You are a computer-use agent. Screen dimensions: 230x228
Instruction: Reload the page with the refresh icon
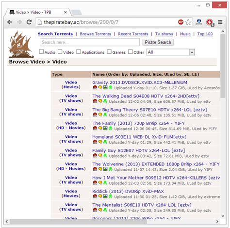tap(29, 22)
